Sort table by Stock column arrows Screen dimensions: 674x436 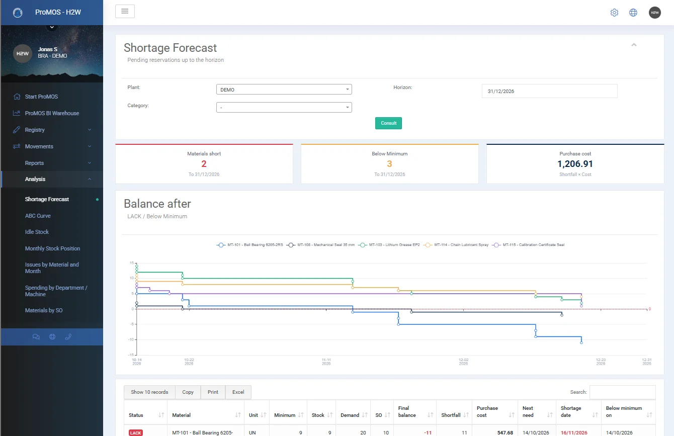pyautogui.click(x=329, y=415)
